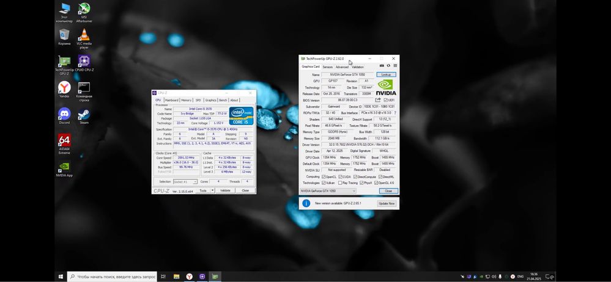The image size is (611, 282).
Task: Click the BIOS export share icon in GPU-Z
Action: 377,100
